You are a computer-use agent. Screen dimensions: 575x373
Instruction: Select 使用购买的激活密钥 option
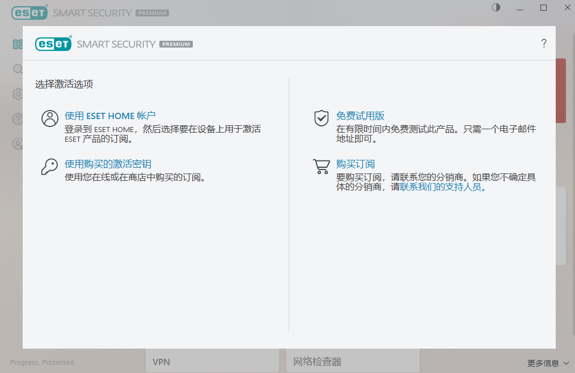108,164
